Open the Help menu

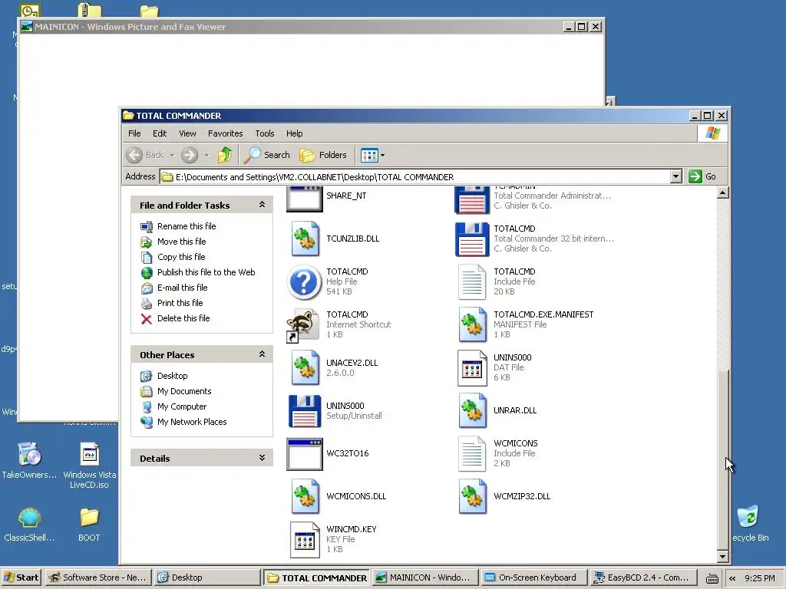click(295, 133)
